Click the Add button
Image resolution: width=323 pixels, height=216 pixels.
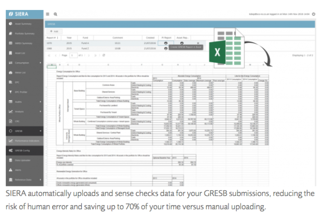tap(54, 31)
